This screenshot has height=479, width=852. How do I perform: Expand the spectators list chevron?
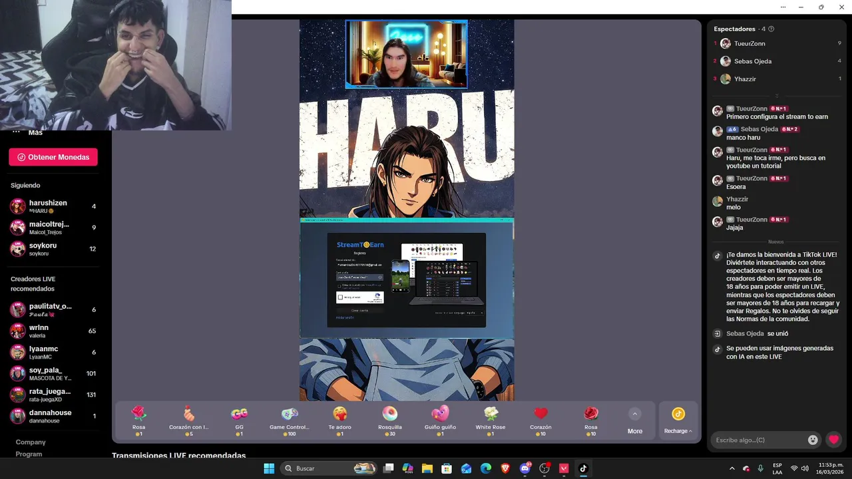tap(776, 96)
